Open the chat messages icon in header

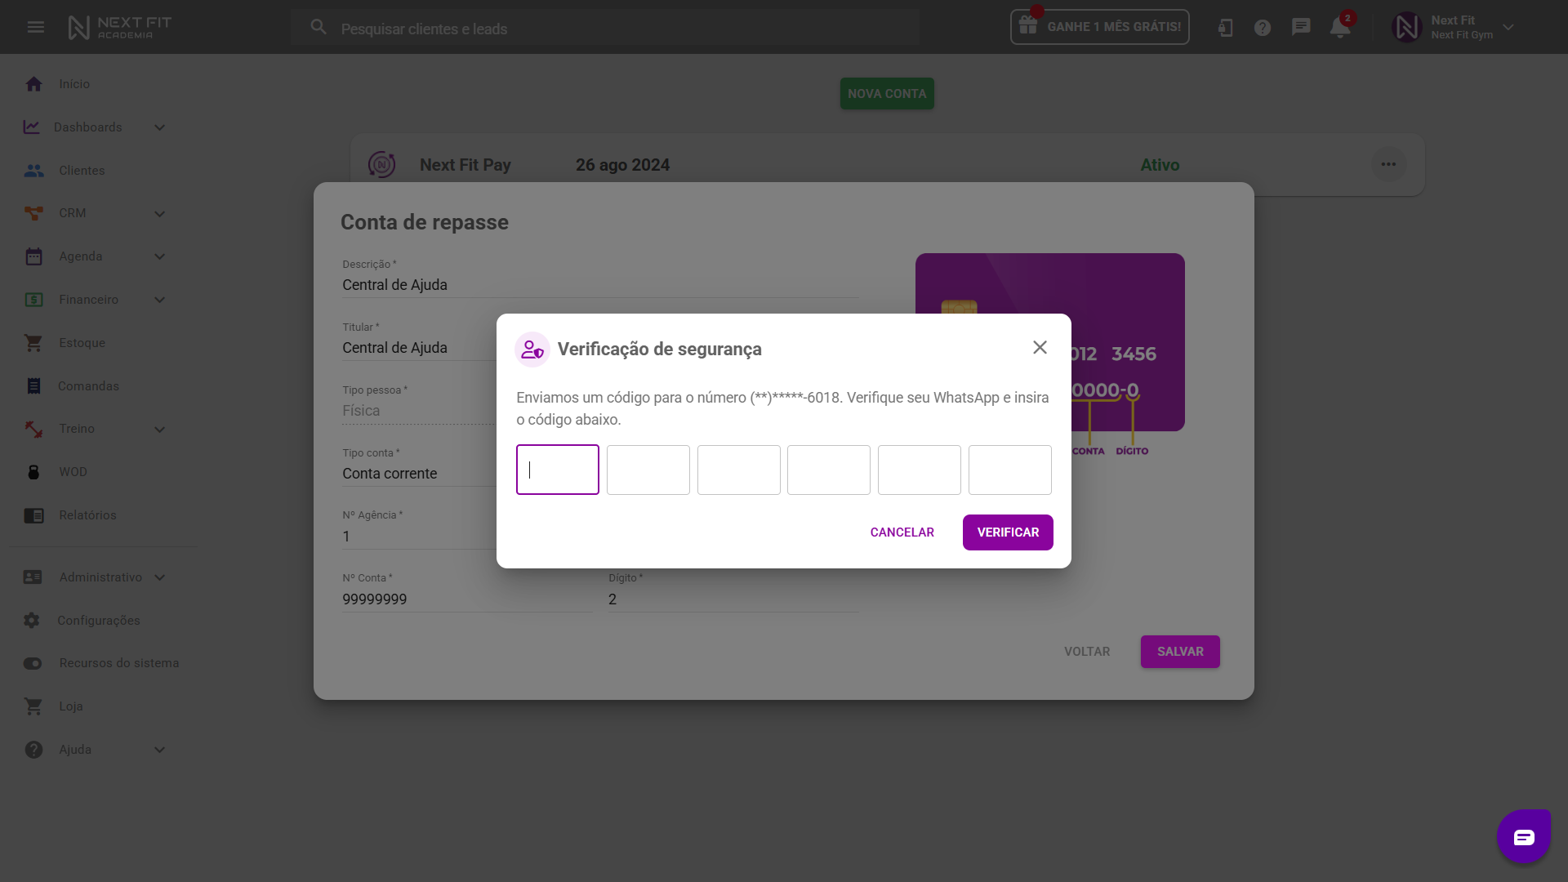[x=1301, y=27]
